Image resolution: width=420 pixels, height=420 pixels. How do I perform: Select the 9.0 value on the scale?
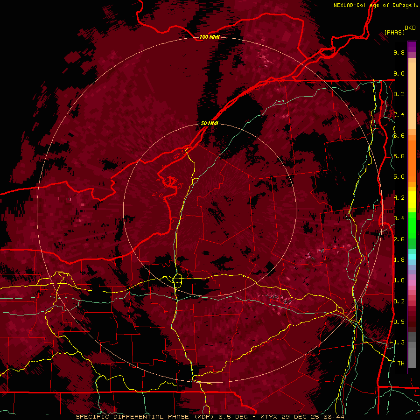399,73
